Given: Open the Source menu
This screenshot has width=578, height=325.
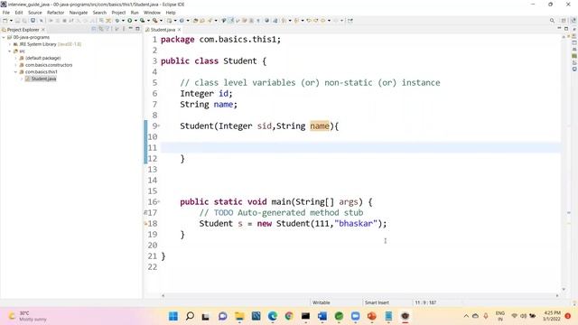Looking at the screenshot, I should pyautogui.click(x=35, y=13).
